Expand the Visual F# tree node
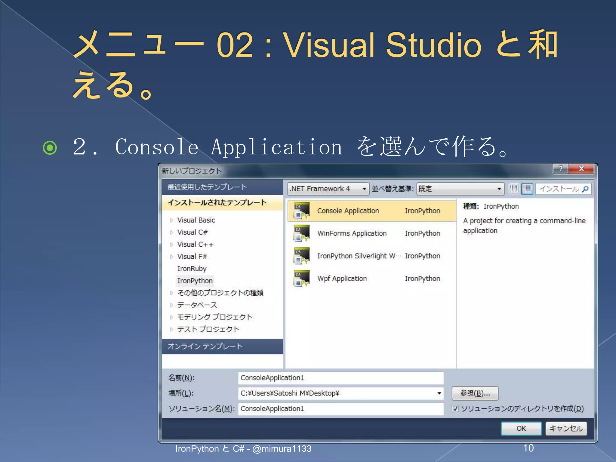 (x=171, y=257)
